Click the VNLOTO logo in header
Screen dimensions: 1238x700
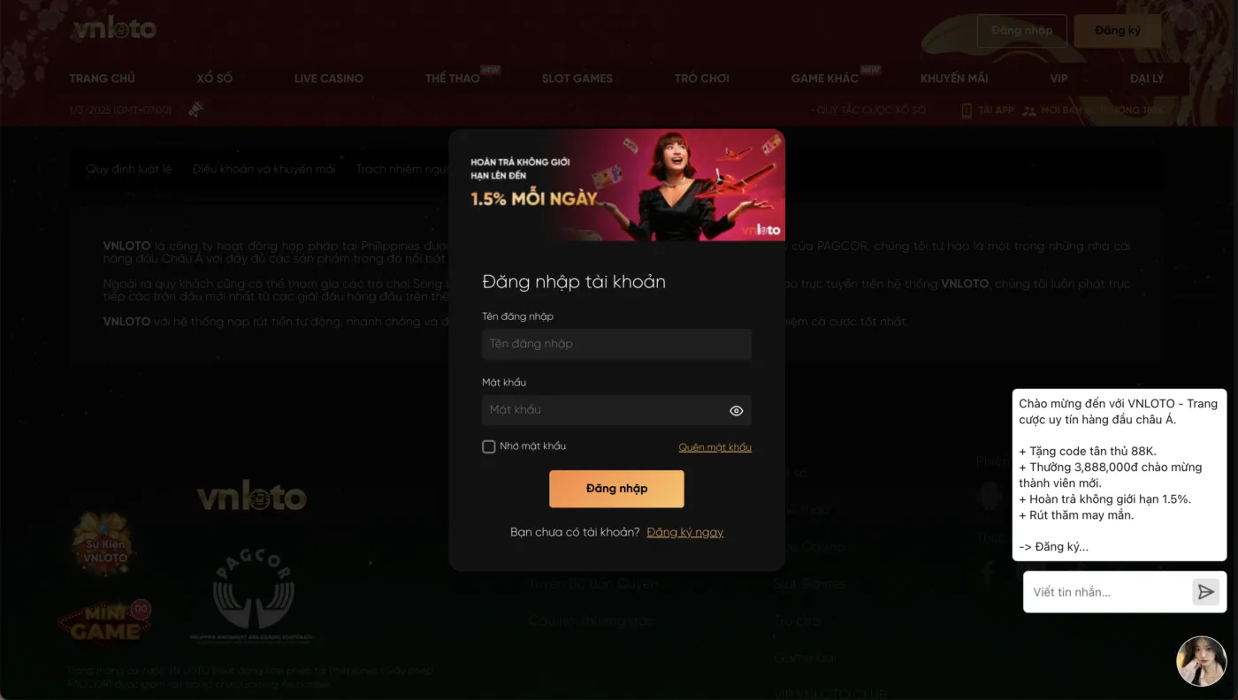[115, 29]
